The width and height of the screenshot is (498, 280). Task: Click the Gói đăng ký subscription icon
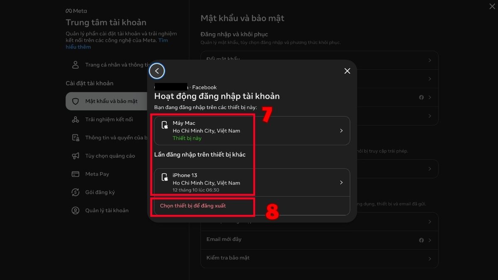75,192
